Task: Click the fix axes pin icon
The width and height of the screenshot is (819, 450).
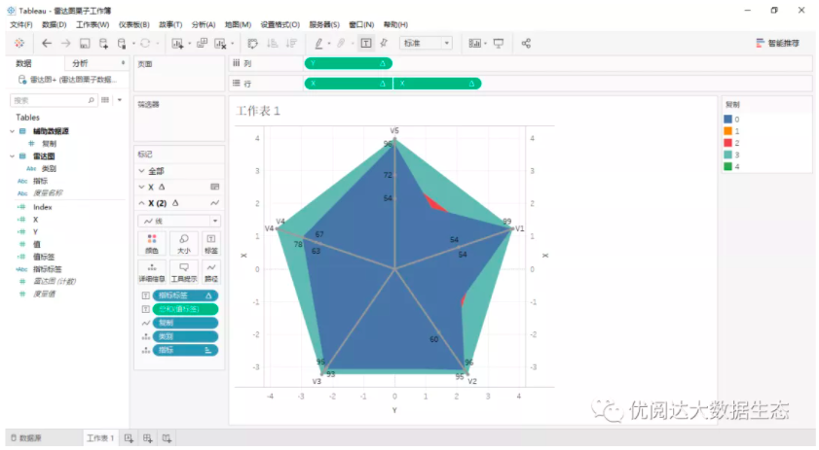Action: click(384, 44)
